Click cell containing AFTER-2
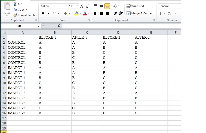This screenshot has width=206, height=133. tap(151, 37)
